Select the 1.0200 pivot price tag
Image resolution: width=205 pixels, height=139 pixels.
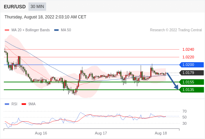click(x=191, y=65)
